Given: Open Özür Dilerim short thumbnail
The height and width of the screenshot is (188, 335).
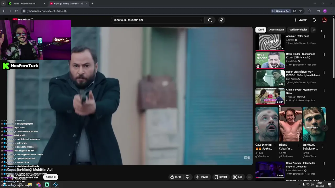Looking at the screenshot, I should (267, 124).
